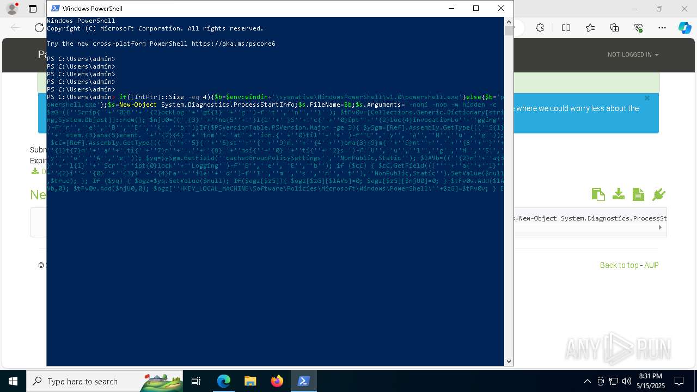The width and height of the screenshot is (697, 392).
Task: Close the Windows PowerShell window
Action: coord(501,8)
